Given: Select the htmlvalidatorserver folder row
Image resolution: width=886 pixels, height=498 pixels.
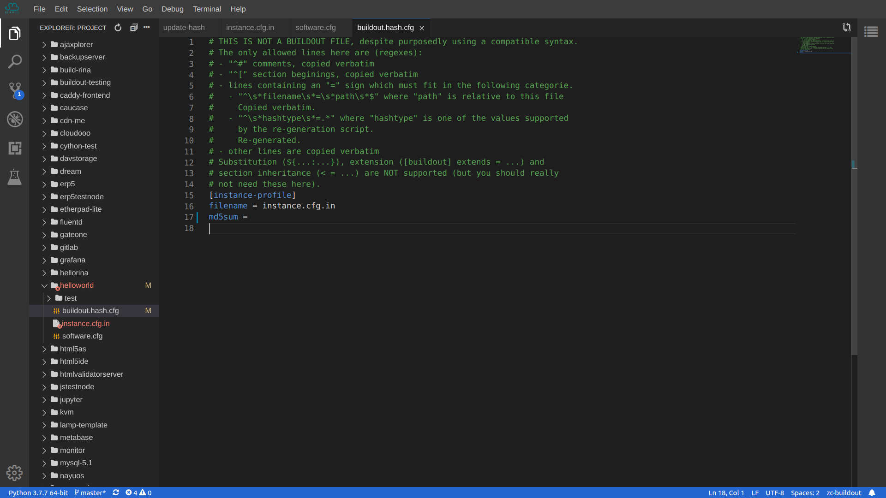Looking at the screenshot, I should click(x=94, y=374).
